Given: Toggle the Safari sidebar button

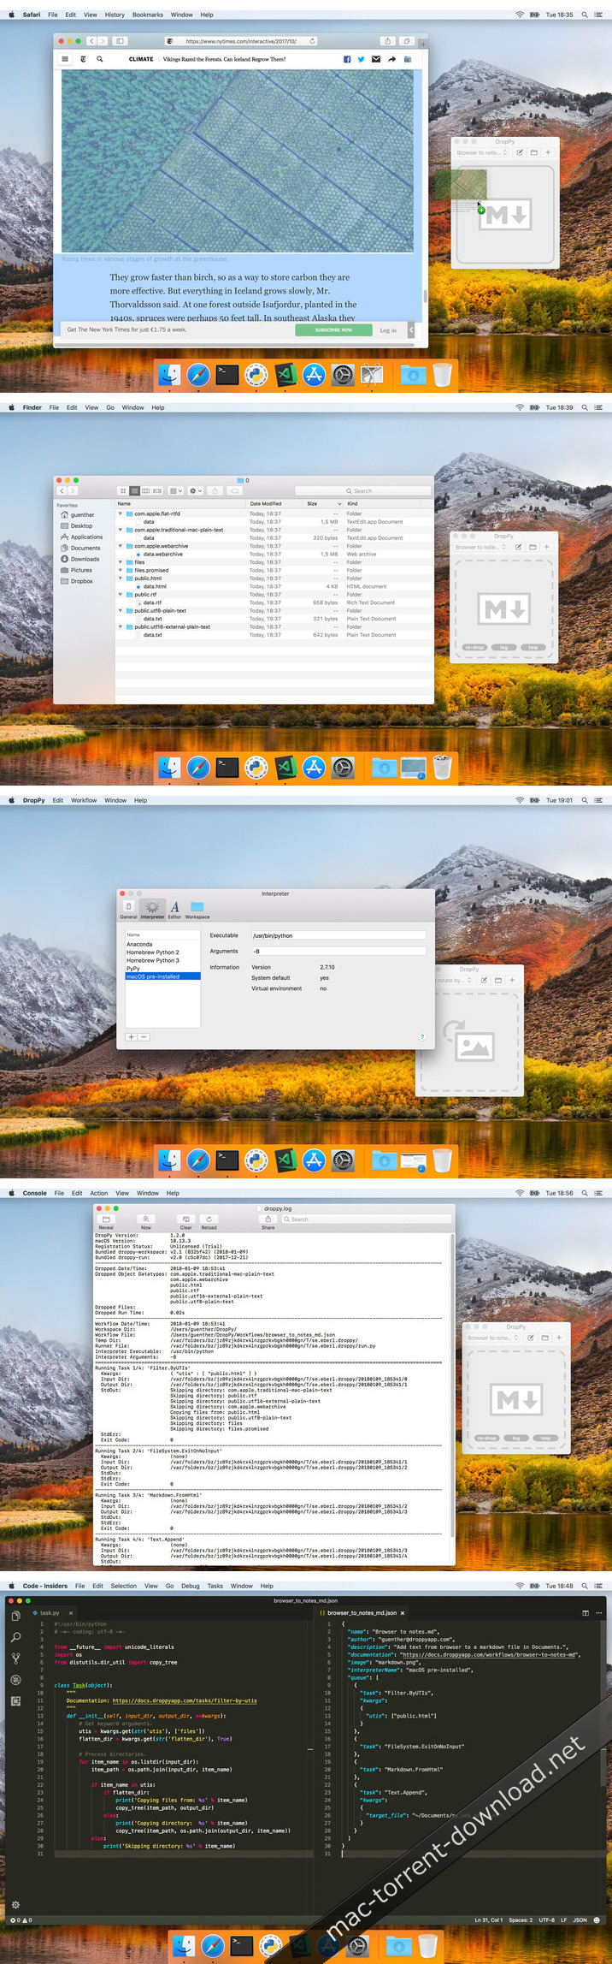Looking at the screenshot, I should [x=120, y=41].
